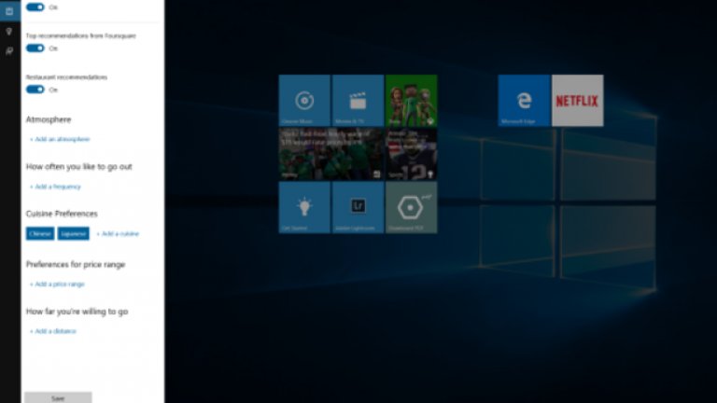Launch the Adobe Lightroom tile
Screen dimensions: 717x403
(358, 207)
